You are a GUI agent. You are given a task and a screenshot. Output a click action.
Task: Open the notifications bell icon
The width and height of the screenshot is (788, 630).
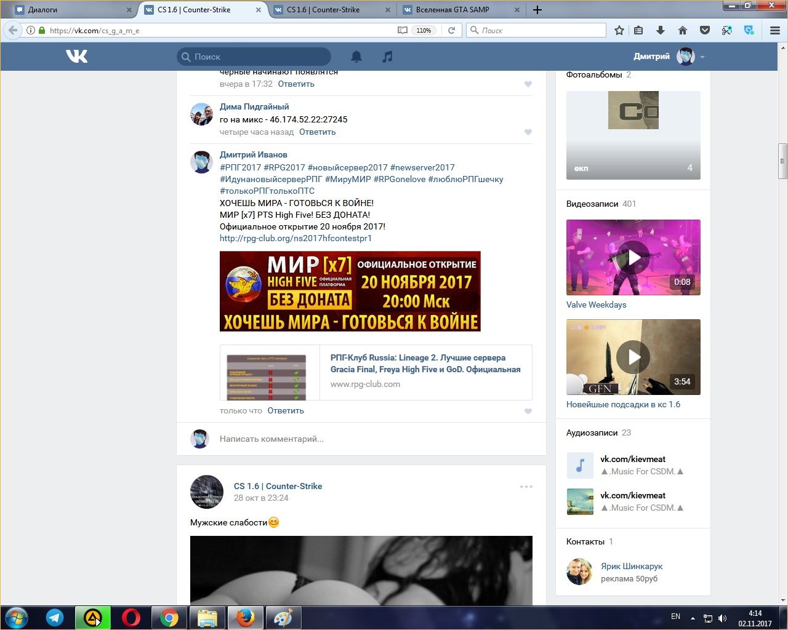click(x=356, y=57)
